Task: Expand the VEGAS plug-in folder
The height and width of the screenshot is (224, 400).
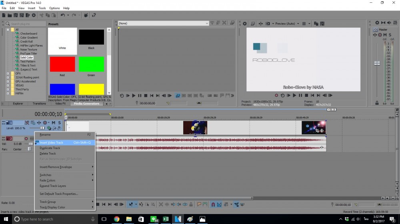Action: 8,85
